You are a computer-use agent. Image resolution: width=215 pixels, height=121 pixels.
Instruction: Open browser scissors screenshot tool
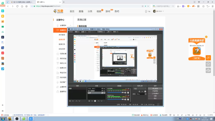pyautogui.click(x=178, y=6)
